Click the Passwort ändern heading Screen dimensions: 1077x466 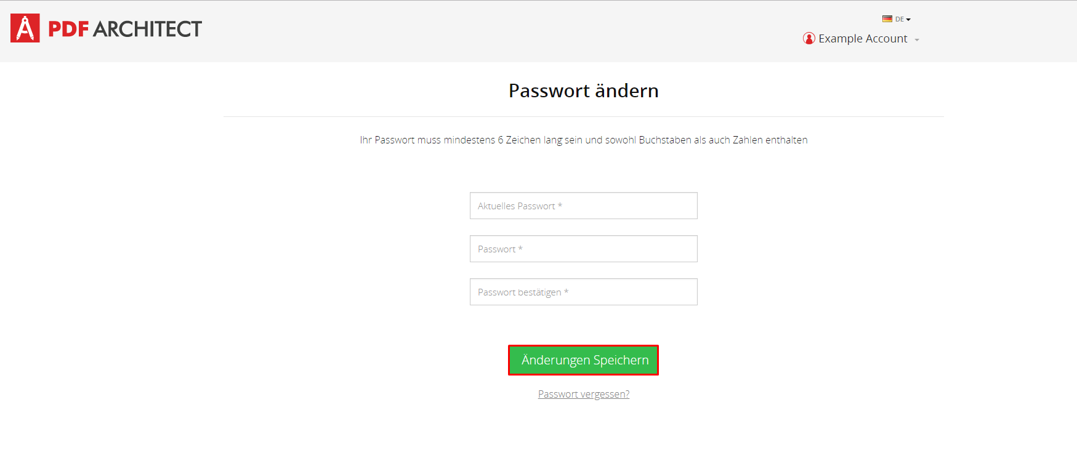[584, 90]
